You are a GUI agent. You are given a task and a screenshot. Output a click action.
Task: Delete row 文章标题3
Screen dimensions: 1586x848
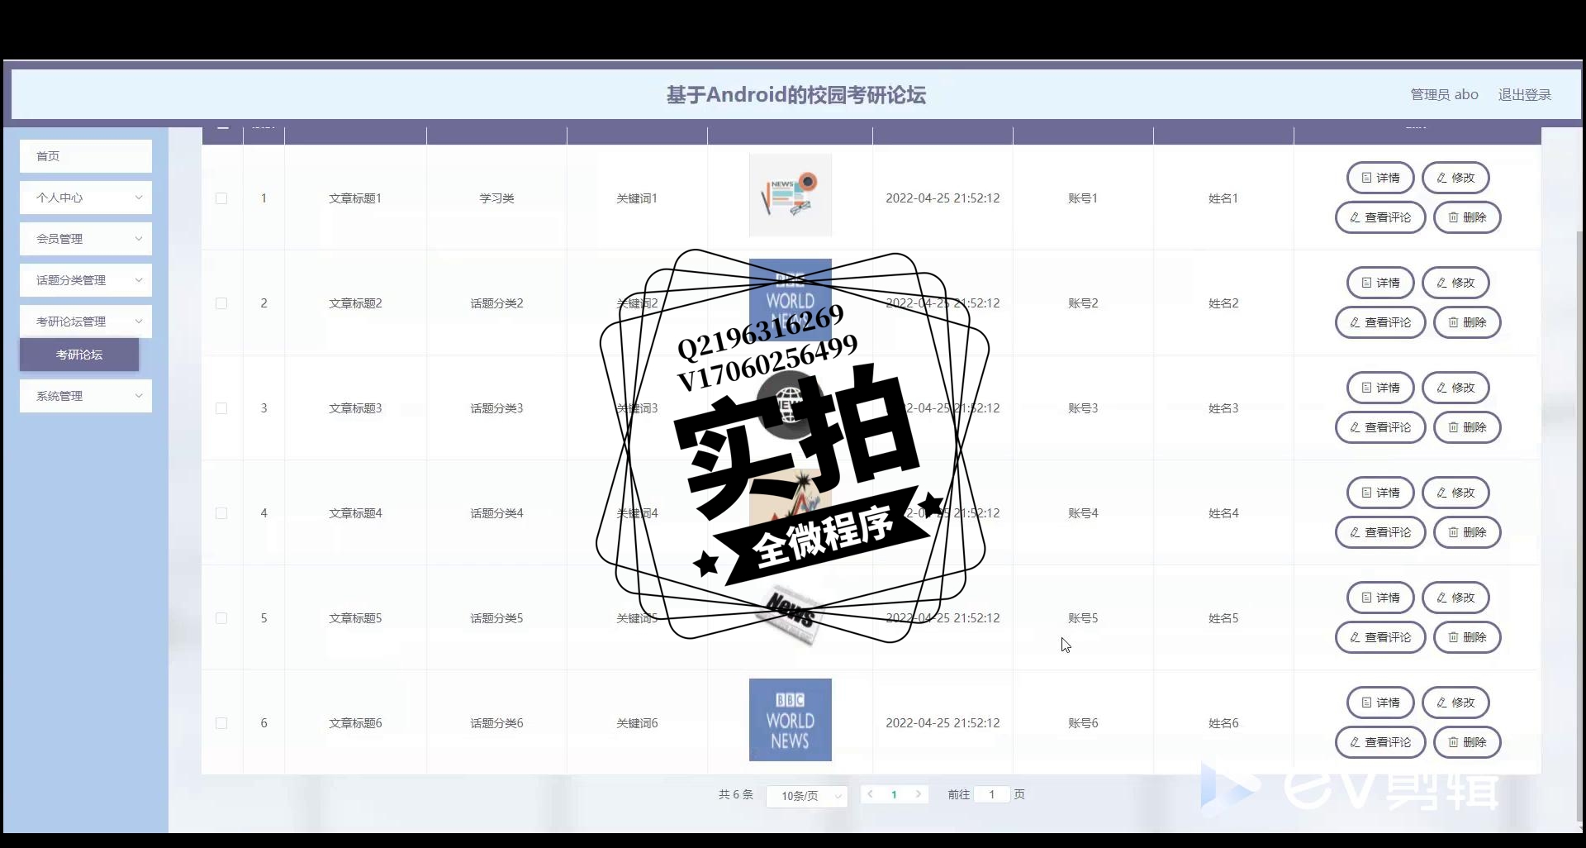point(1467,427)
